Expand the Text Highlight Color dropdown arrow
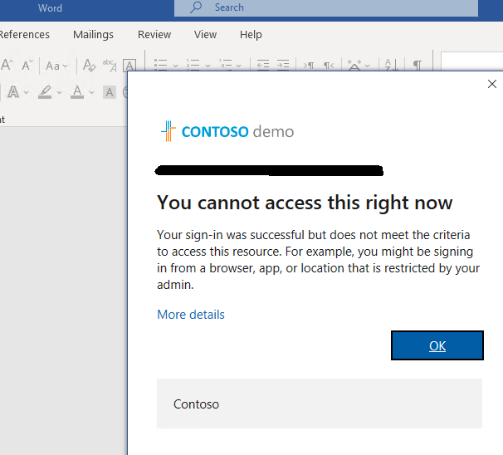Image resolution: width=503 pixels, height=455 pixels. pos(59,93)
